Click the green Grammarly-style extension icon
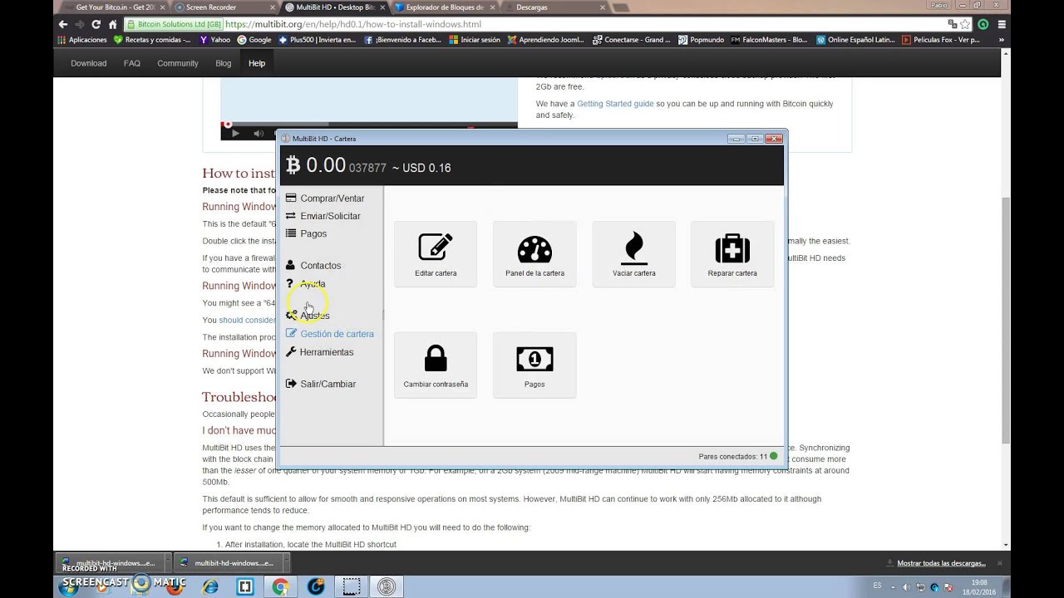1064x598 pixels. tap(983, 24)
